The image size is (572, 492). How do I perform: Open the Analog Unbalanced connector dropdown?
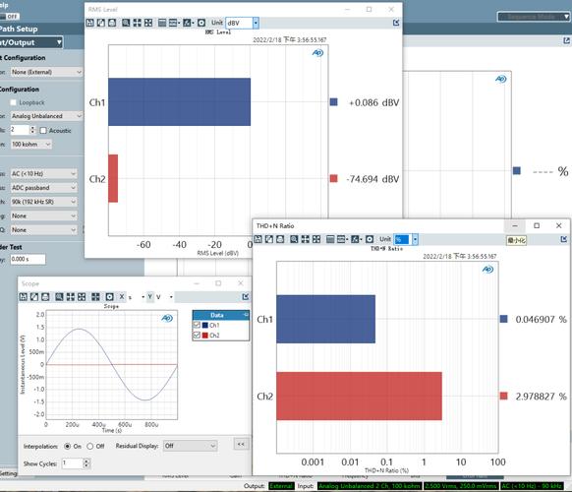click(x=46, y=116)
